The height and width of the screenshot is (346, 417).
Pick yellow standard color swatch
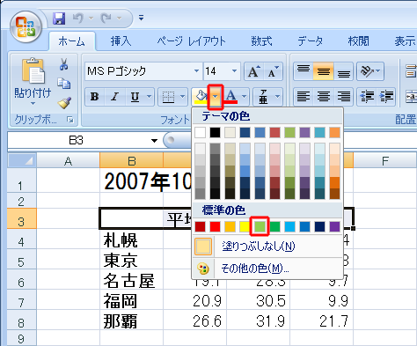(245, 226)
